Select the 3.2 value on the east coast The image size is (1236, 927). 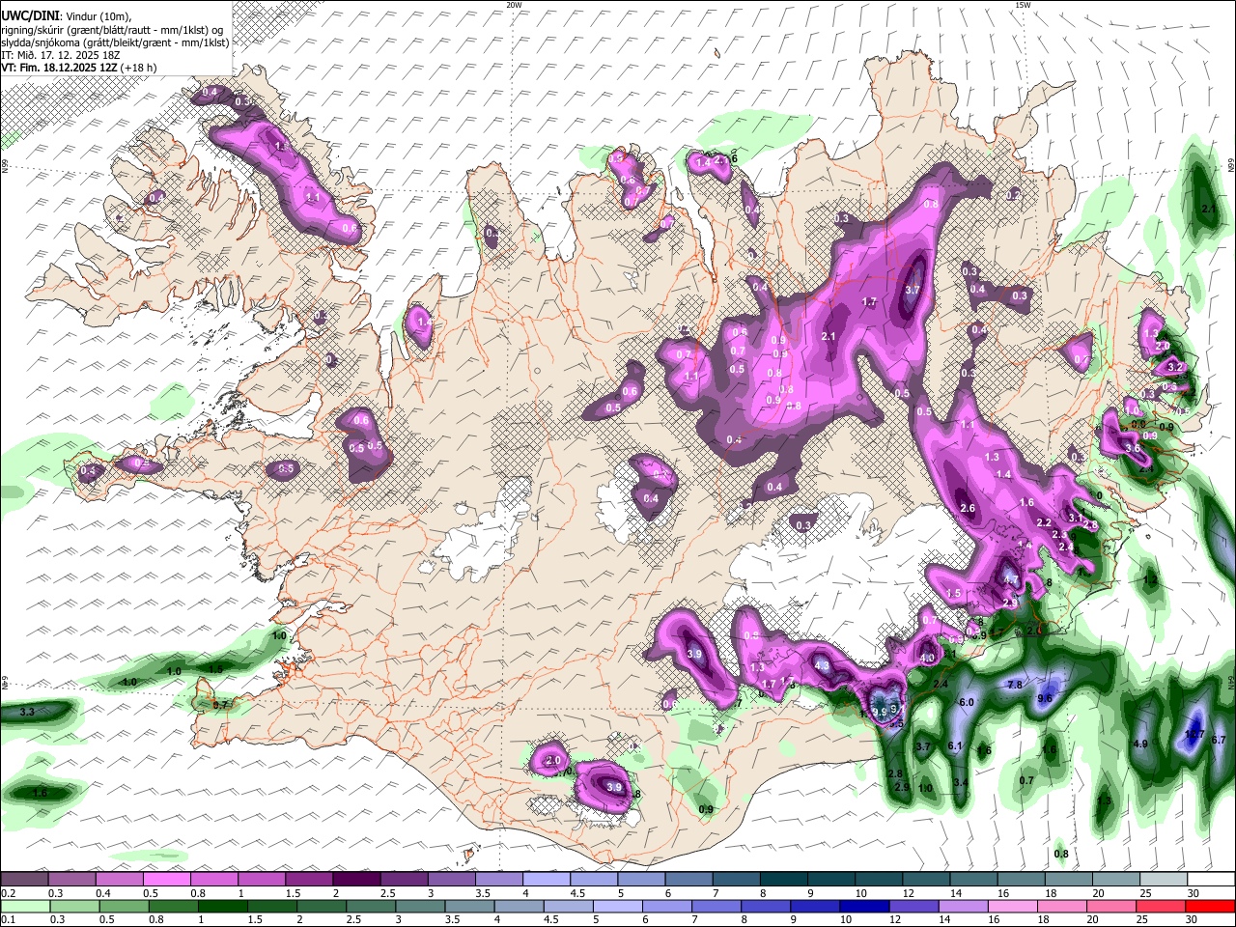click(1175, 368)
